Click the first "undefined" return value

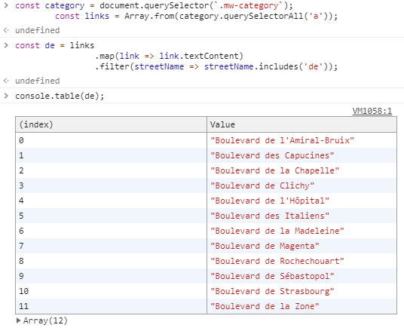(38, 30)
